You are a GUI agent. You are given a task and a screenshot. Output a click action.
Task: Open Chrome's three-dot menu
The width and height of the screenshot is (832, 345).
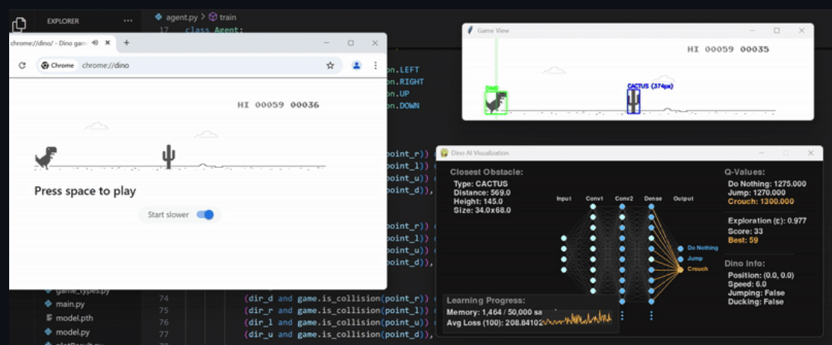pos(376,65)
